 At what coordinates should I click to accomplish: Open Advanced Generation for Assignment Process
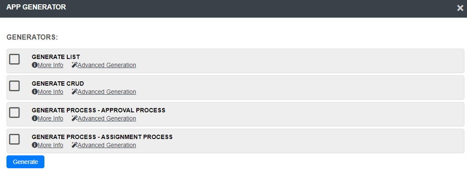click(x=107, y=145)
